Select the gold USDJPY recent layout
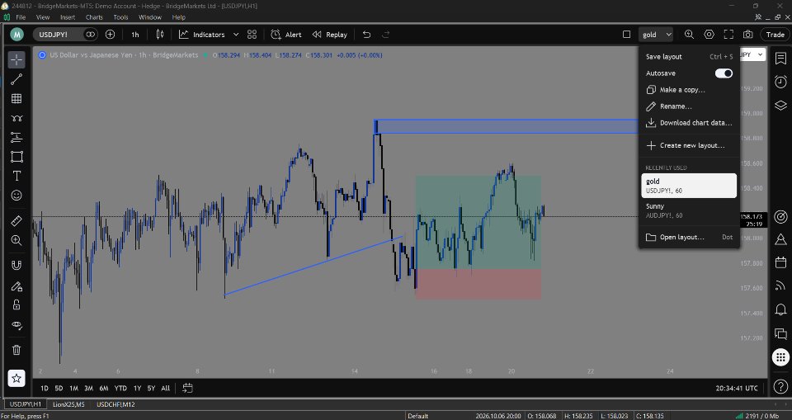This screenshot has height=420, width=792. coord(689,186)
